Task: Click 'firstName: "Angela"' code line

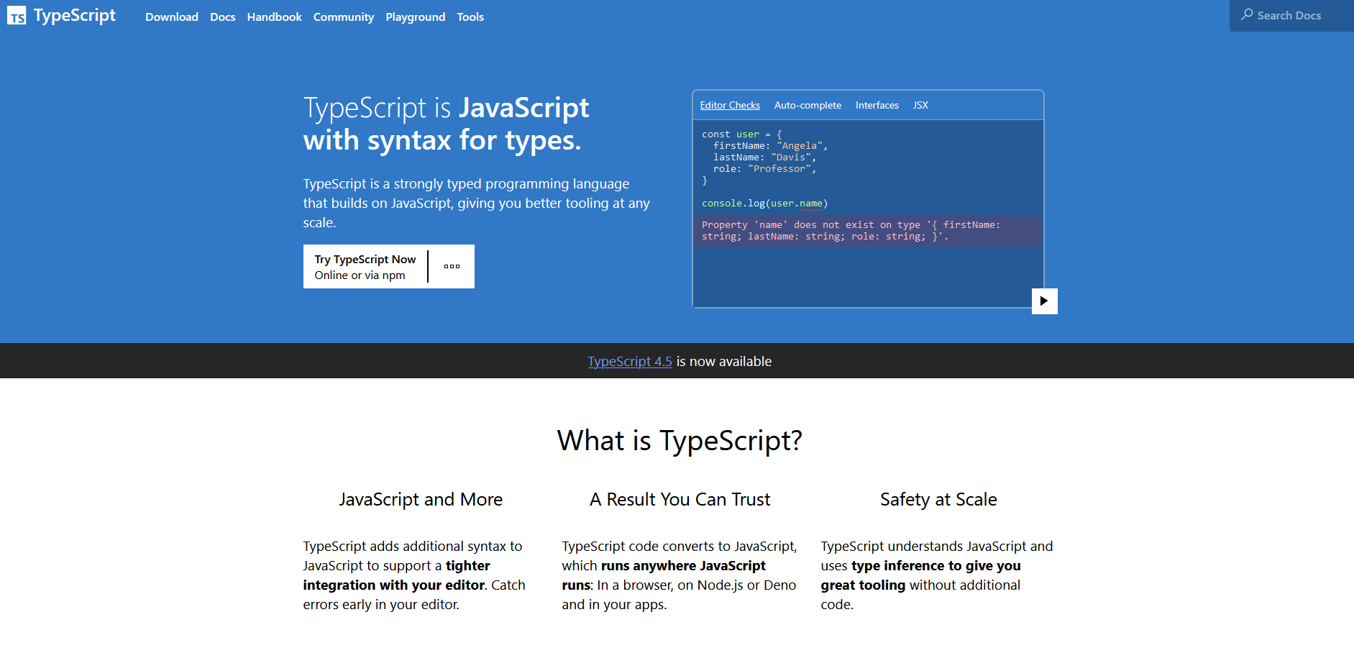Action: point(770,146)
